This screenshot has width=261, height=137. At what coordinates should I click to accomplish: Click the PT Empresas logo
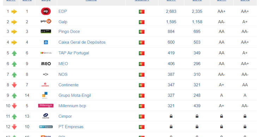[46, 127]
